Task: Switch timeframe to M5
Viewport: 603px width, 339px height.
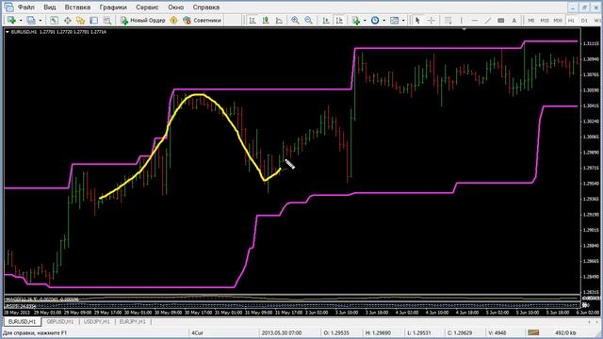Action: [531, 21]
